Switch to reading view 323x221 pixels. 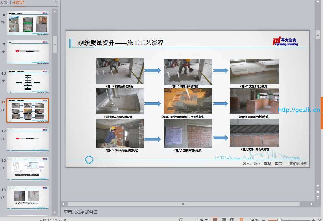pyautogui.click(x=233, y=220)
